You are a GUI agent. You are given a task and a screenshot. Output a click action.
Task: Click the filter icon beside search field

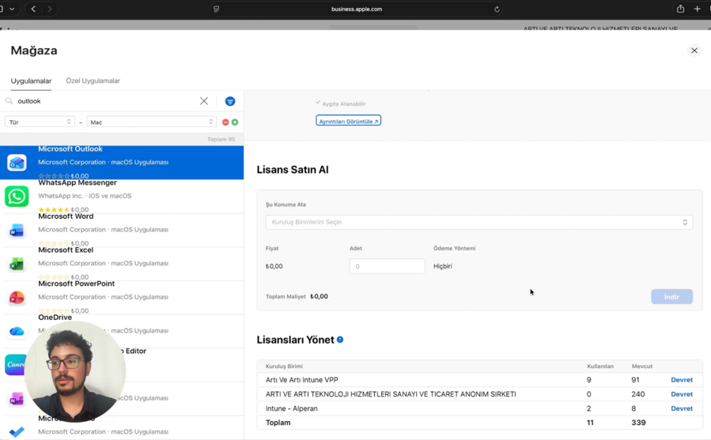click(230, 101)
